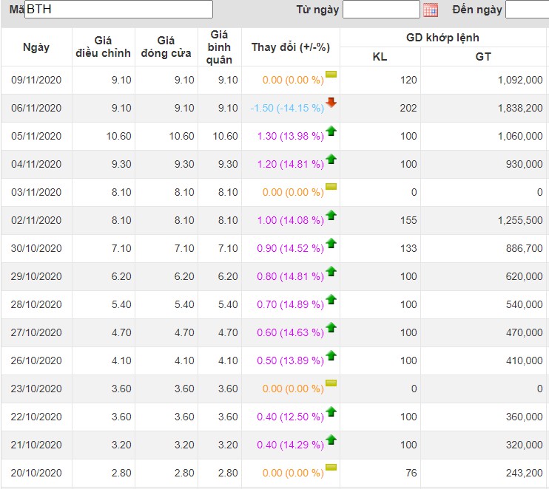
Task: Click the red down arrow for 06/11/2020
Action: [x=331, y=103]
